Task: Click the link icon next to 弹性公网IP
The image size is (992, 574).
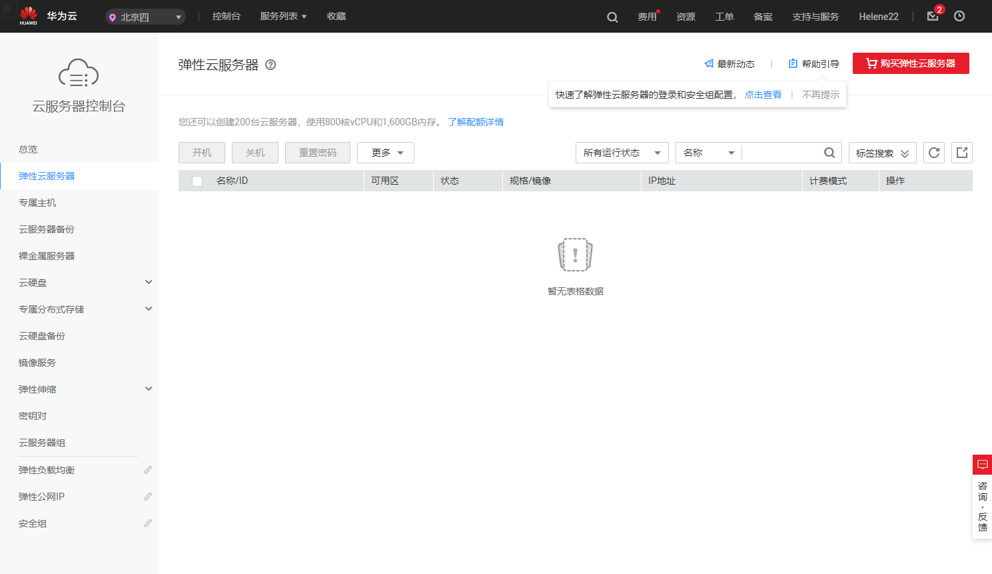Action: click(x=148, y=497)
